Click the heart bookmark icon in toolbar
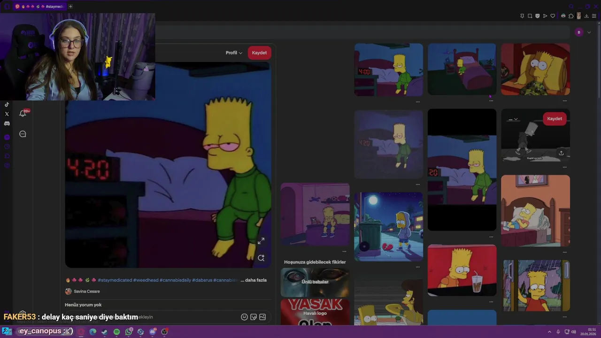Viewport: 601px width, 338px height. click(553, 16)
